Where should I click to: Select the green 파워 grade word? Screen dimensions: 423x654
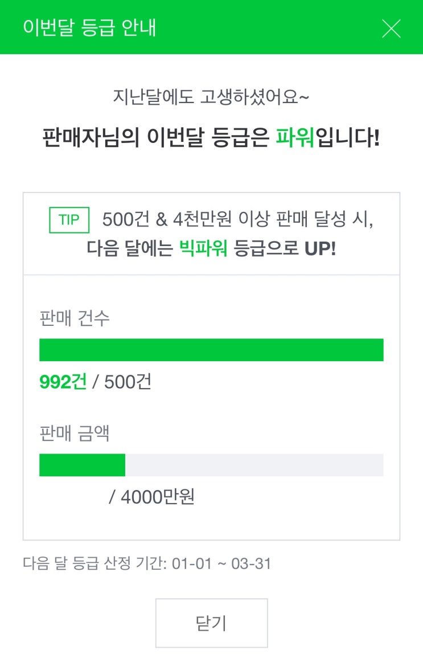[295, 138]
